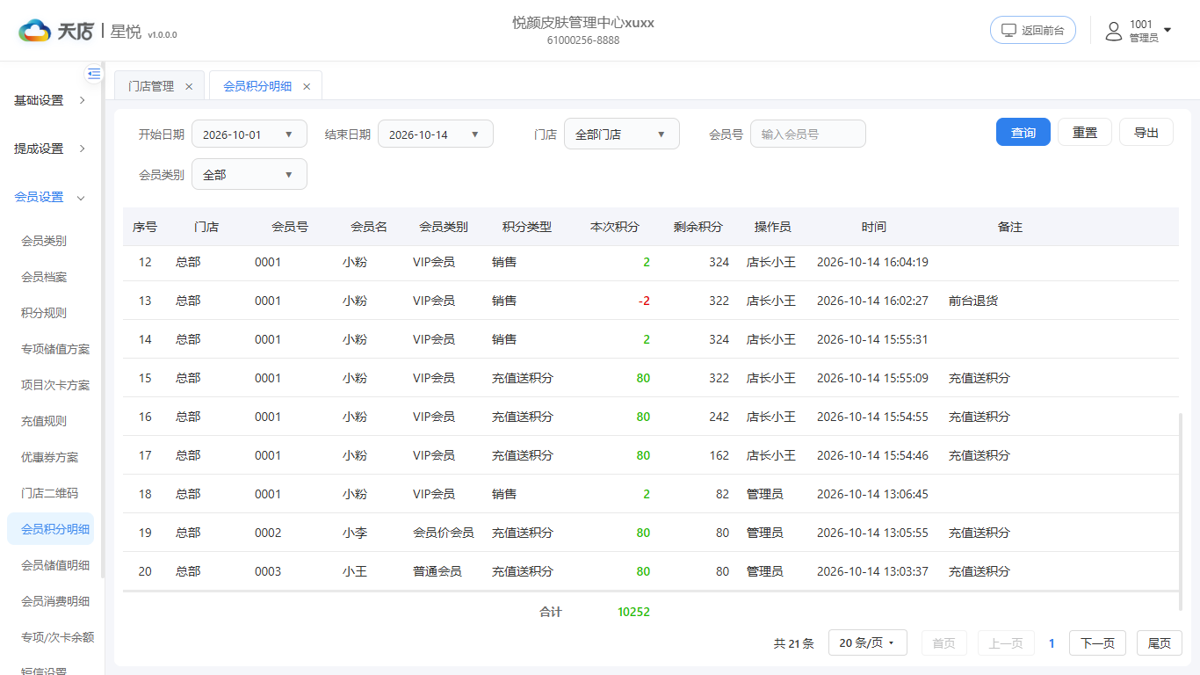Screen dimensions: 1200x675
Task: Expand the 基础设置 menu group
Action: tap(50, 100)
